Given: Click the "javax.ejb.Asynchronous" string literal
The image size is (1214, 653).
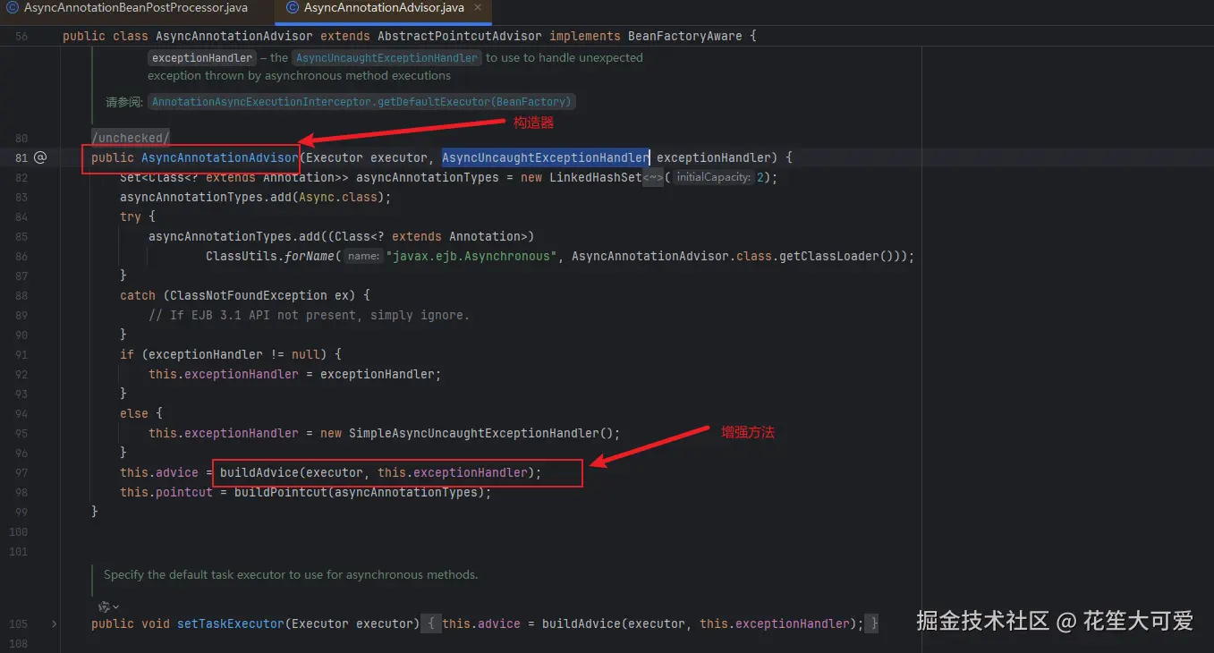Looking at the screenshot, I should coord(471,256).
